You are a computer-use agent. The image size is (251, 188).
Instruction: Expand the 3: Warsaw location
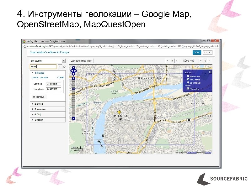tap(48, 109)
